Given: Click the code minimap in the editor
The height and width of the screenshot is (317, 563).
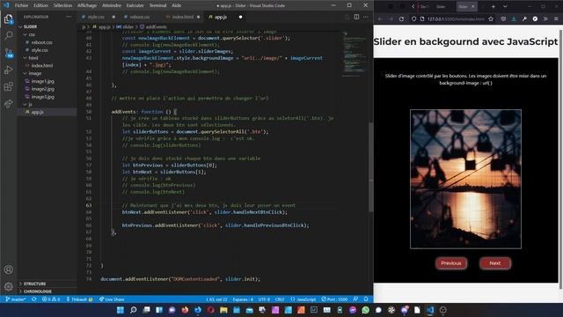Looking at the screenshot, I should (354, 54).
